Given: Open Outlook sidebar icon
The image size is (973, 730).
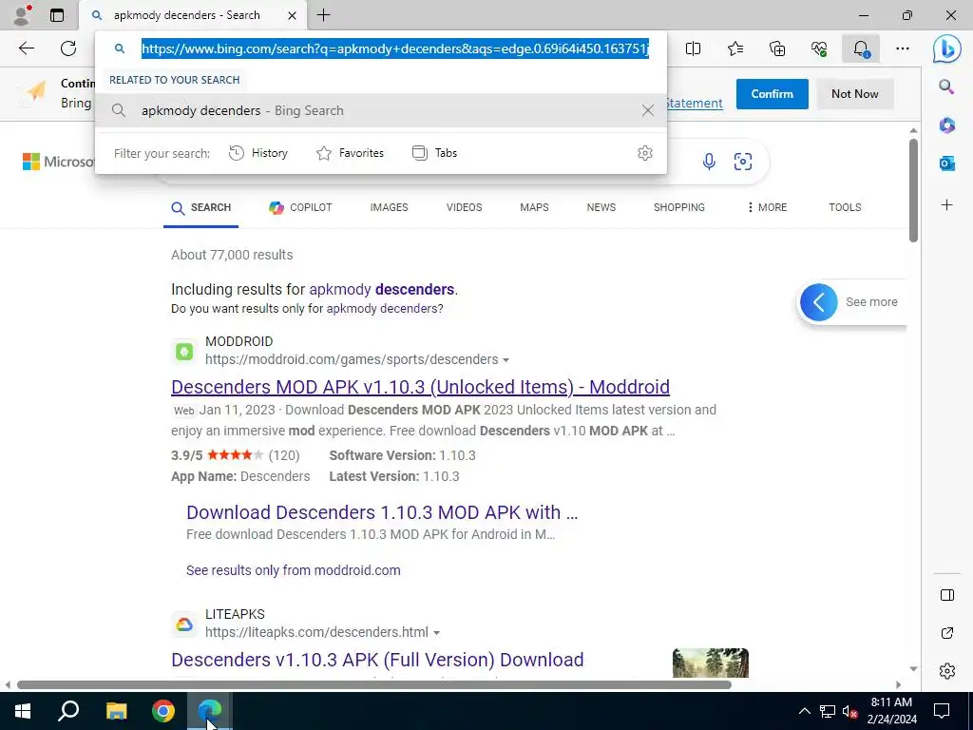Looking at the screenshot, I should tap(946, 163).
